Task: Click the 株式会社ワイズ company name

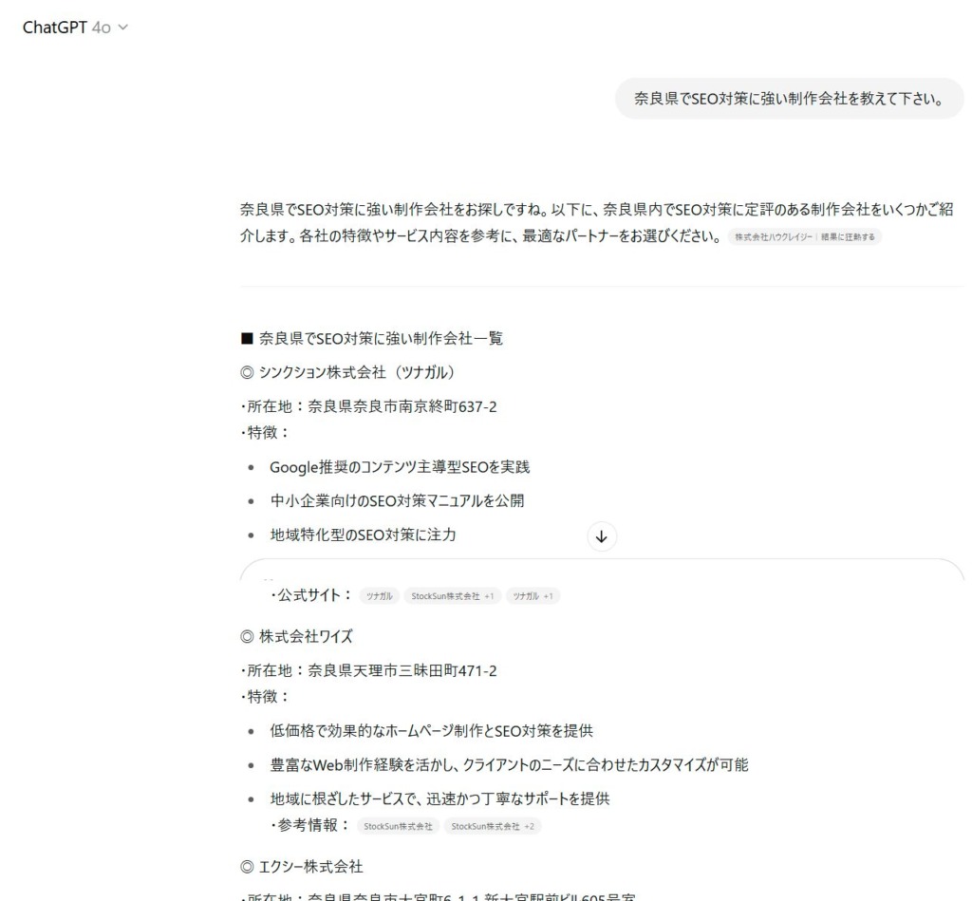Action: [298, 637]
